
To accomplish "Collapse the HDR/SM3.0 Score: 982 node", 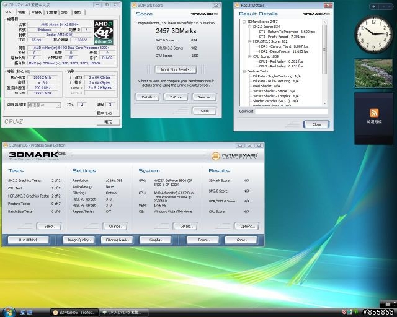I will click(249, 41).
